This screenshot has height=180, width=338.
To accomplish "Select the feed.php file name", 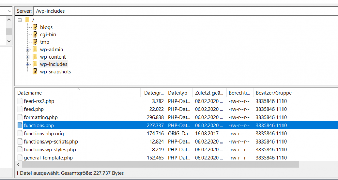I will [x=34, y=109].
